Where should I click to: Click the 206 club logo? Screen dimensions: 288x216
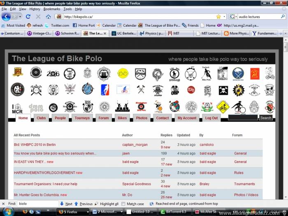coord(53,74)
